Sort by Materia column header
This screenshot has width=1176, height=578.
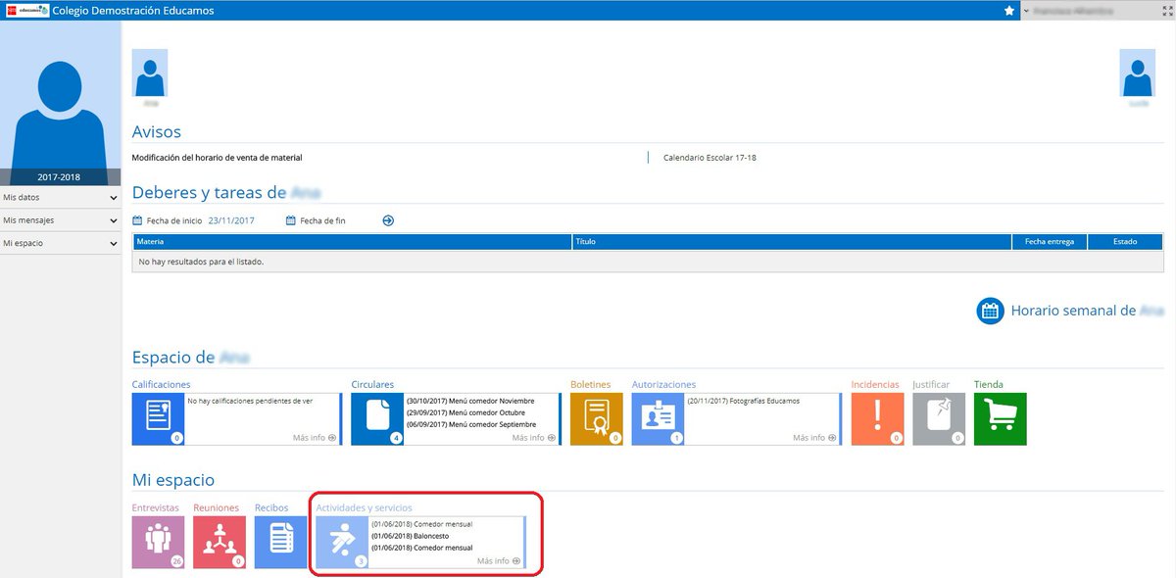353,241
